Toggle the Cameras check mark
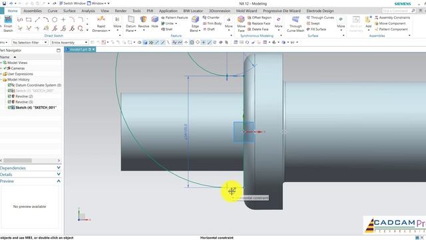The height and width of the screenshot is (240, 426). [x=5, y=68]
